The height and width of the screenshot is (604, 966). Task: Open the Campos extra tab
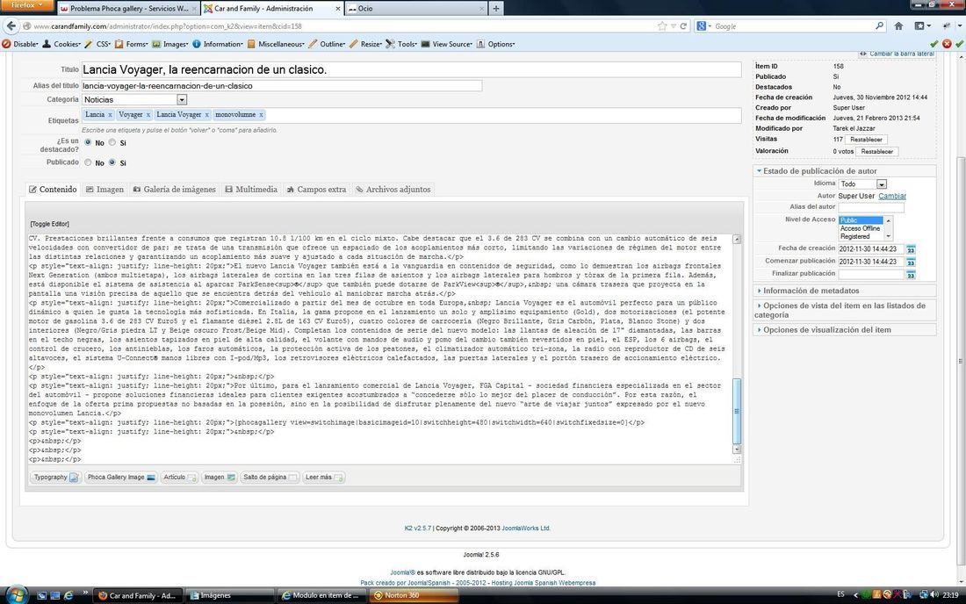(x=316, y=190)
